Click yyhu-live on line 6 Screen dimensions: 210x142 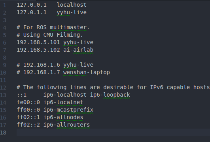click(78, 43)
